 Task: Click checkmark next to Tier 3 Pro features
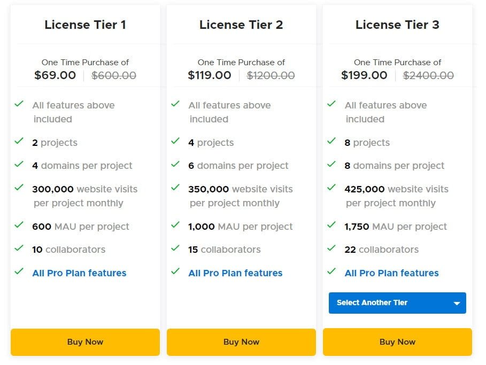tap(331, 273)
